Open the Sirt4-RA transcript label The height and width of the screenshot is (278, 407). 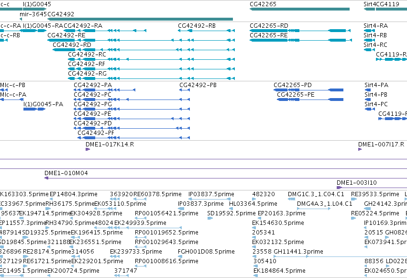pyautogui.click(x=375, y=26)
